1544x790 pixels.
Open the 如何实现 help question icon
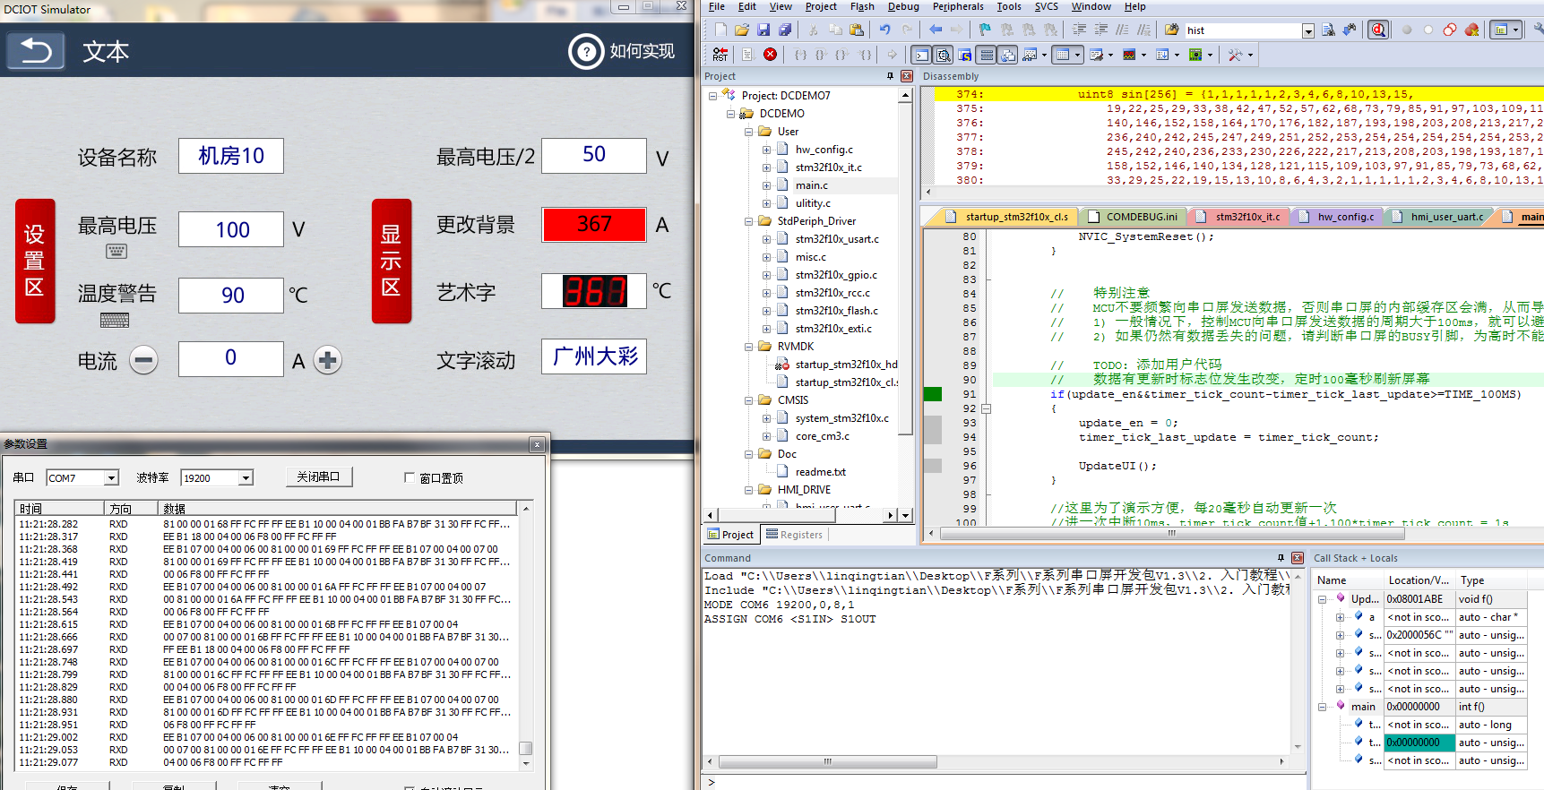[586, 52]
